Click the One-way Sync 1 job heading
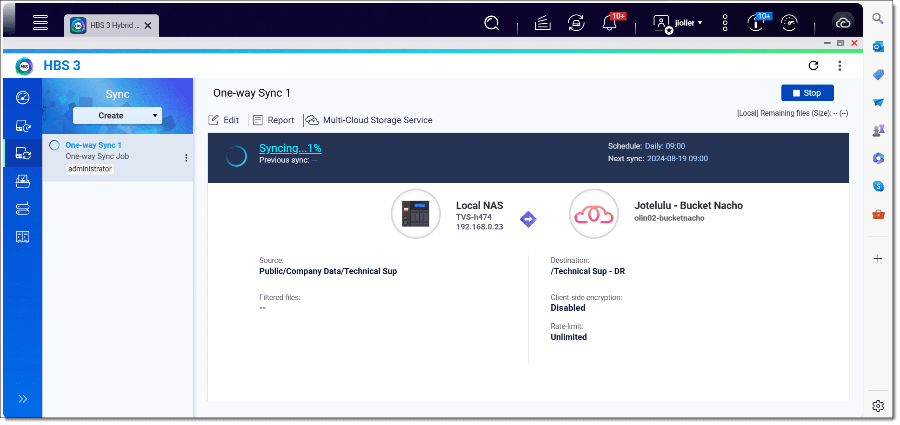 pyautogui.click(x=252, y=93)
